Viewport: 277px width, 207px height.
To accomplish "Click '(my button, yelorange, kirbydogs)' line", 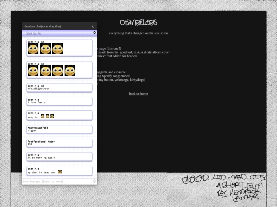I will 122,80.
